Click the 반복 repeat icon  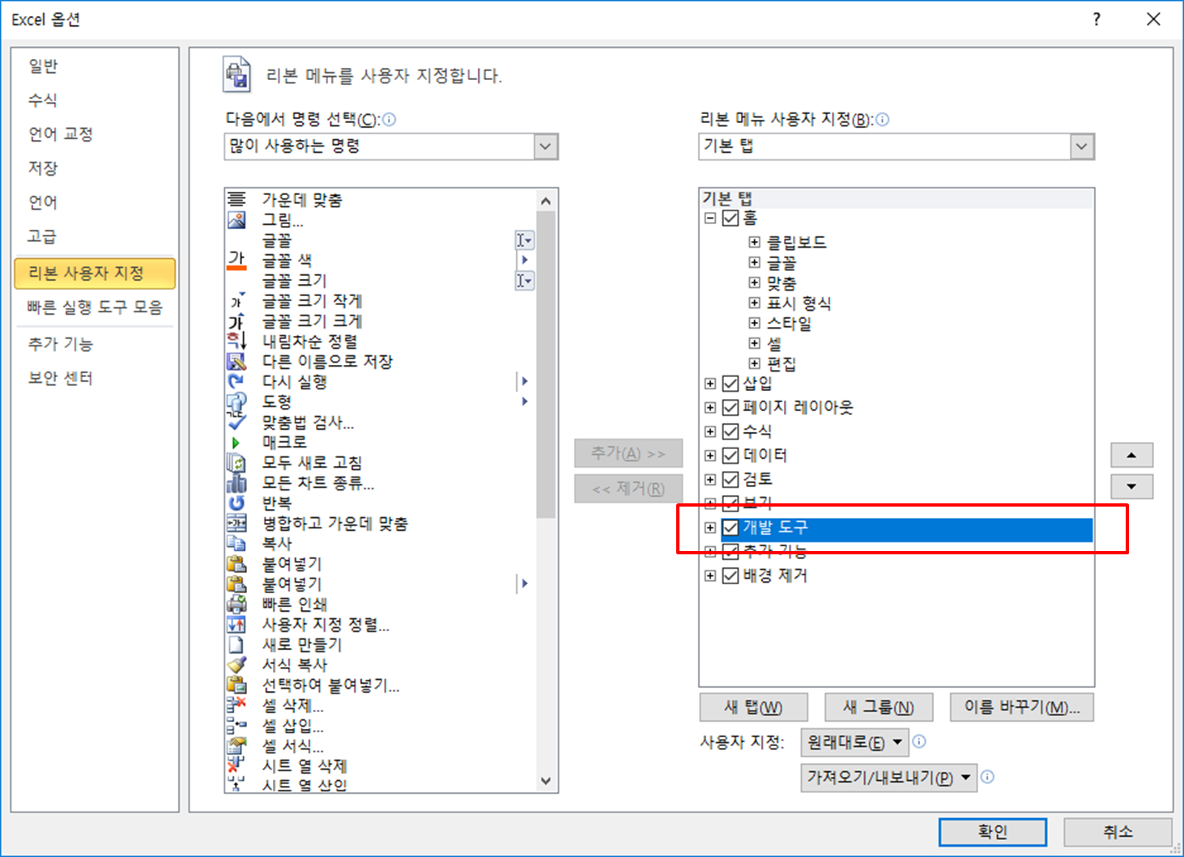(x=236, y=503)
